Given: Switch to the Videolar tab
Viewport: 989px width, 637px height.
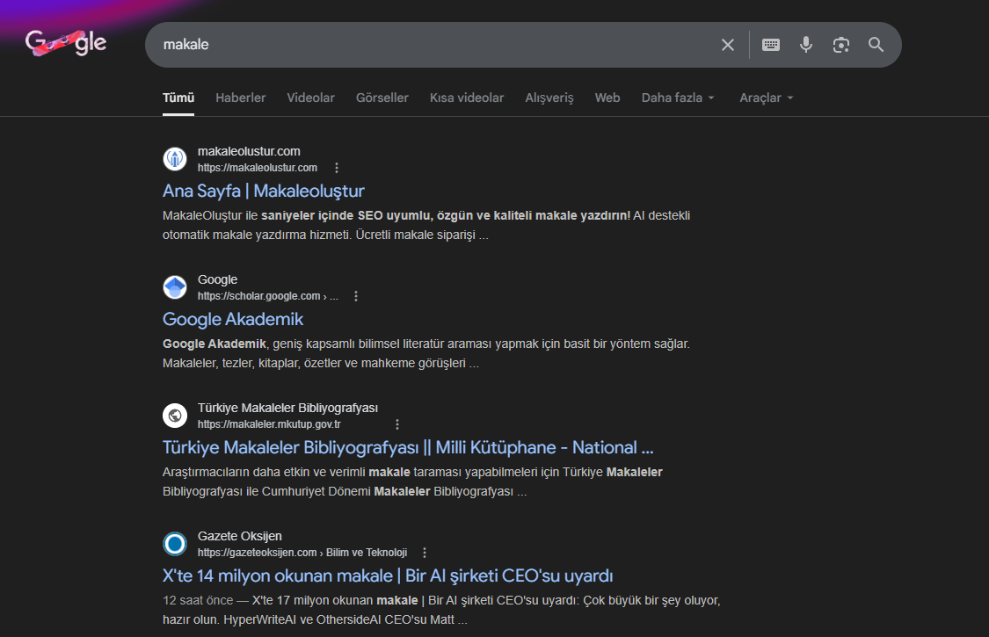Looking at the screenshot, I should tap(310, 98).
